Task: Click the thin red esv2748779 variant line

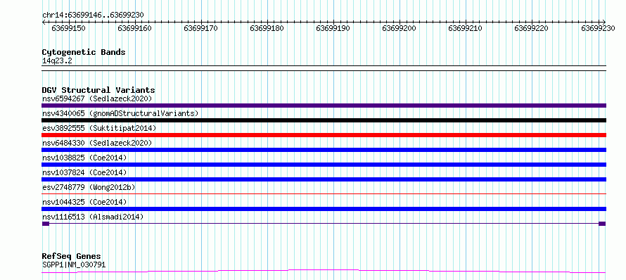Action: (324, 193)
